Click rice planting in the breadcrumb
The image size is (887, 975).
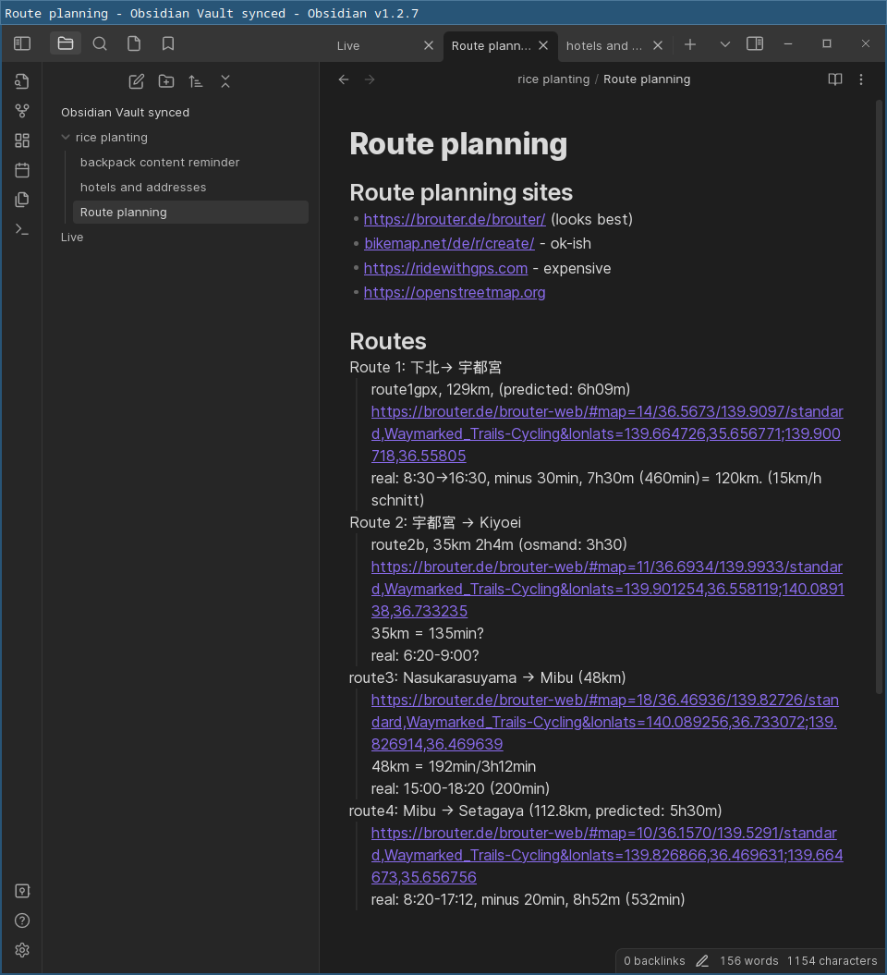553,79
